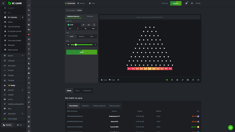Click the bet amount input field
This screenshot has height=132, width=235.
(x=74, y=25)
